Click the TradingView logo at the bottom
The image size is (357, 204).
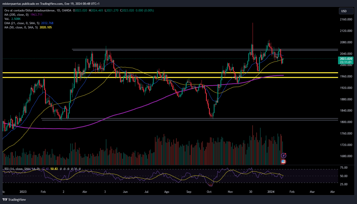14,200
